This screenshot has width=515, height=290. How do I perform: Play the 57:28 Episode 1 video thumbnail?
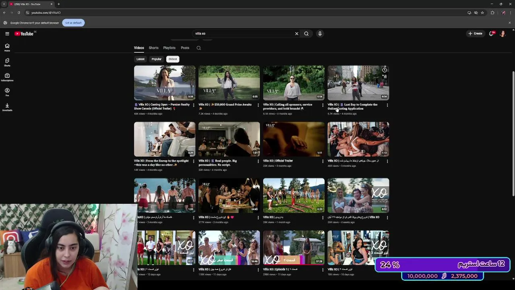pyautogui.click(x=294, y=247)
